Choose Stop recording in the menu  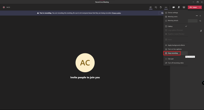pos(172,53)
